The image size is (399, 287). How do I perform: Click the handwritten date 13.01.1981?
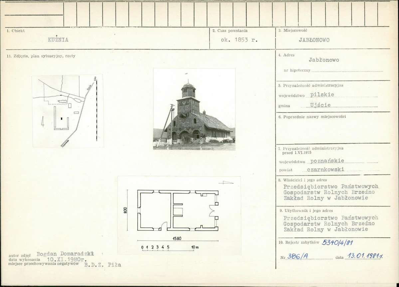pyautogui.click(x=365, y=256)
